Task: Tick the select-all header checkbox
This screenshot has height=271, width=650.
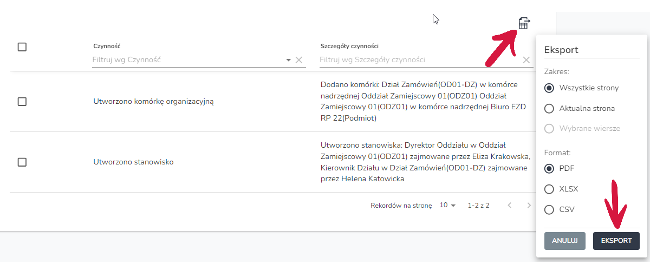Action: [22, 47]
